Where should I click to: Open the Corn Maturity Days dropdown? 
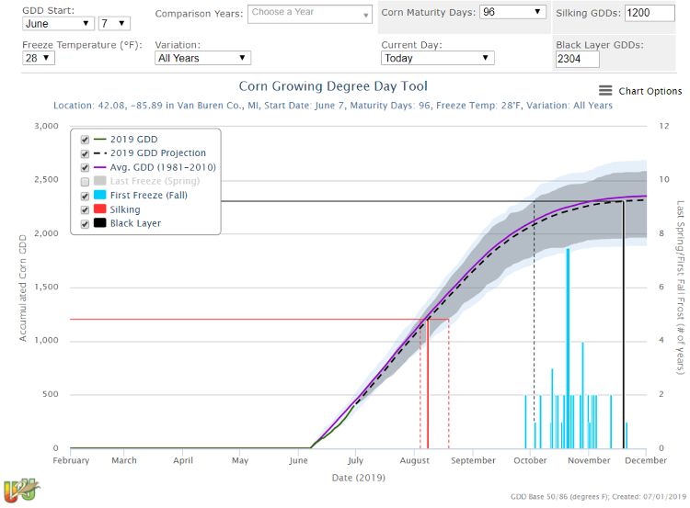pos(512,12)
